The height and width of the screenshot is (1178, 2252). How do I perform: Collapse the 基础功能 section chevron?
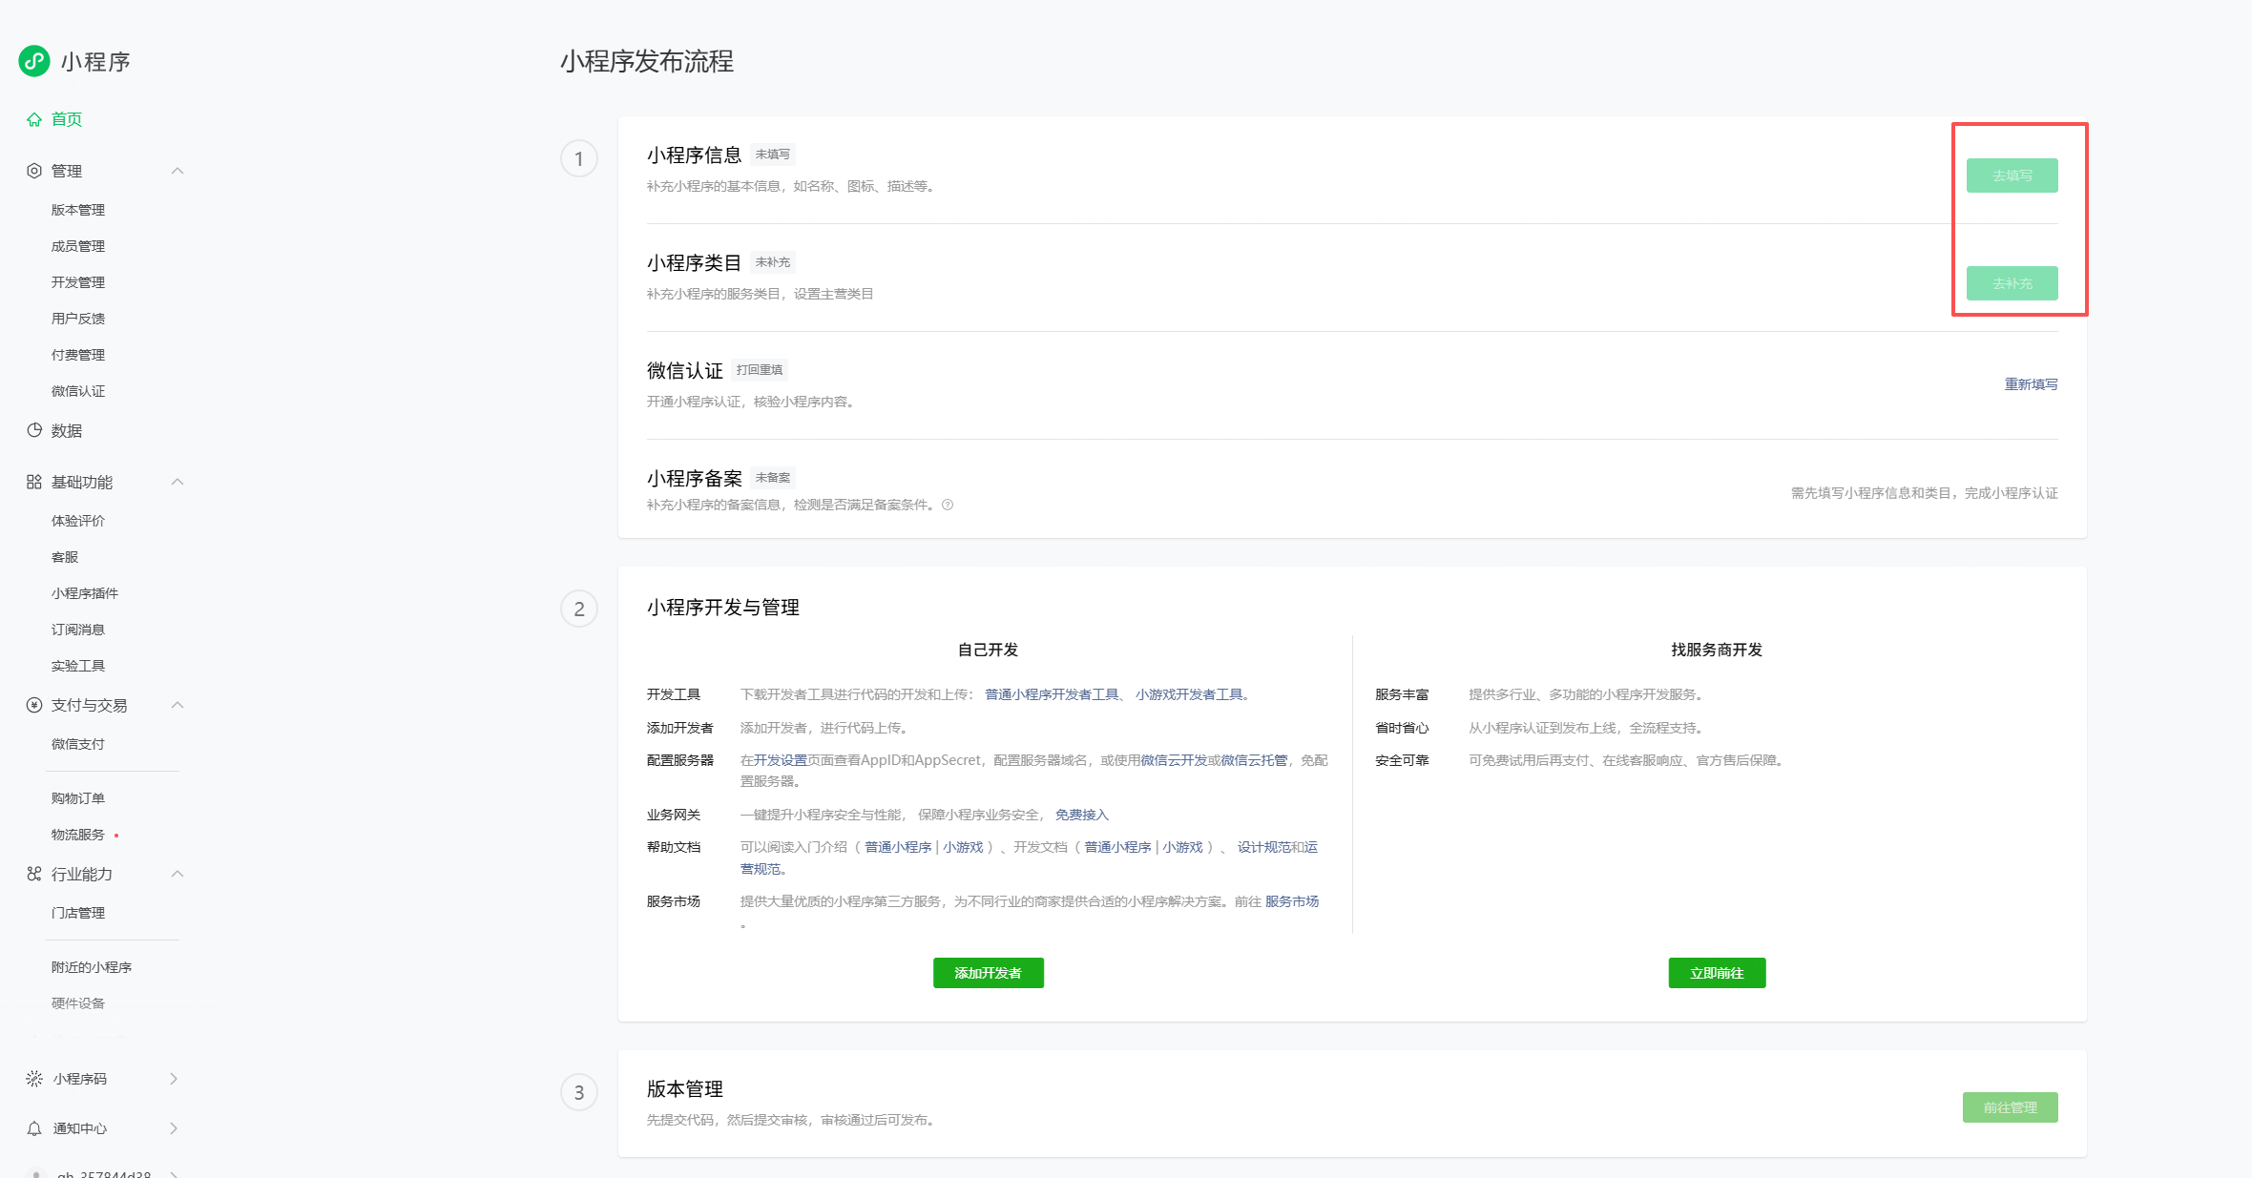(x=177, y=482)
